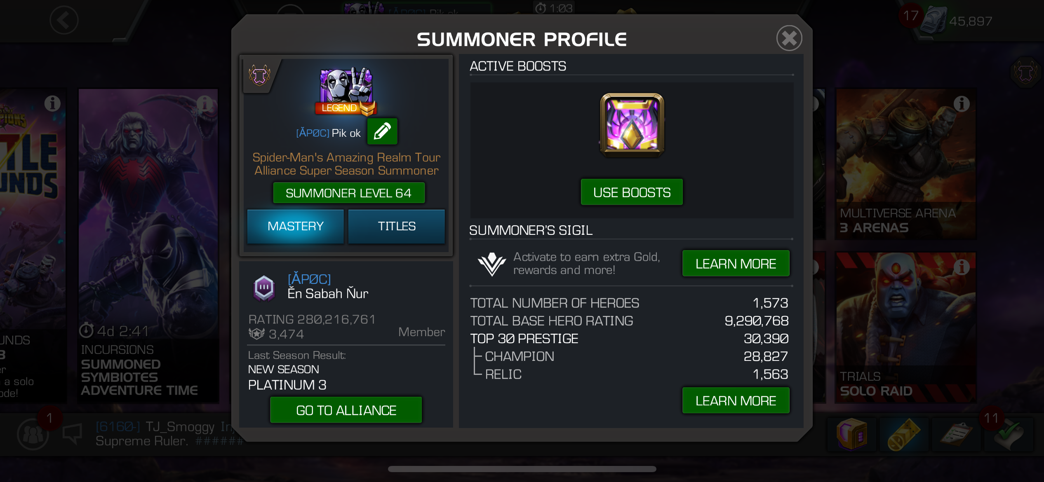
Task: Click info icon on Multiverse Arena card
Action: pyautogui.click(x=962, y=103)
